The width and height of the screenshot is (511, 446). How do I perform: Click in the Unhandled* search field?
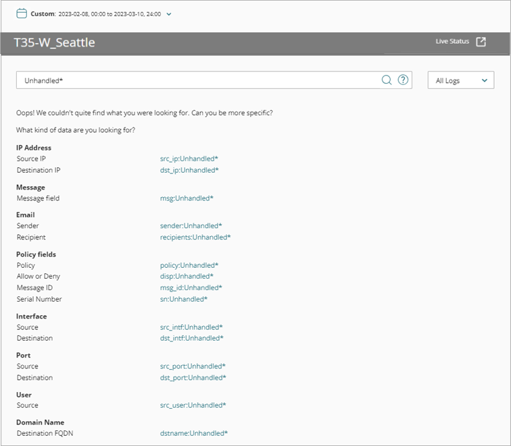click(196, 80)
